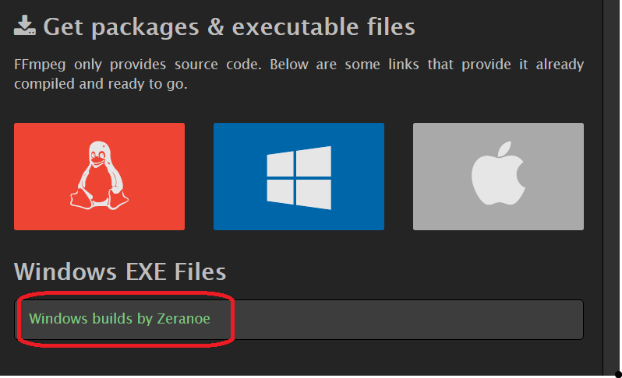The width and height of the screenshot is (622, 378).
Task: Select the red Linux penguin tile
Action: pos(99,177)
